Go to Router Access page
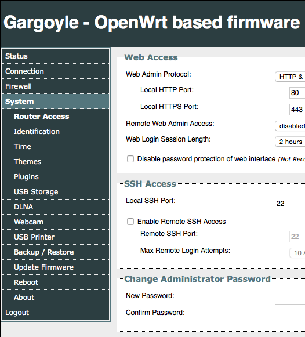This screenshot has width=305, height=337. coord(56,116)
